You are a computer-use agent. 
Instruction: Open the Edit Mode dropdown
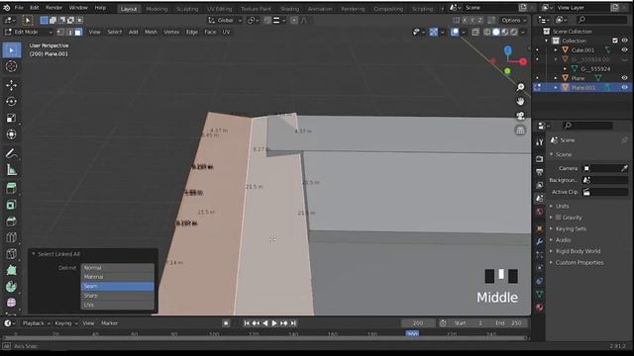29,32
